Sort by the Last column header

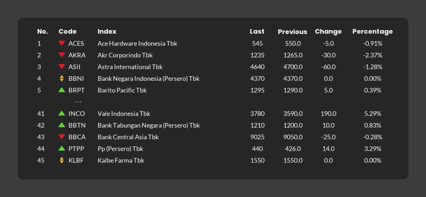[x=257, y=31]
